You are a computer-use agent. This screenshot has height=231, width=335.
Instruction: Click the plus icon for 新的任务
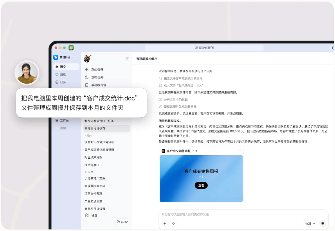click(x=86, y=69)
